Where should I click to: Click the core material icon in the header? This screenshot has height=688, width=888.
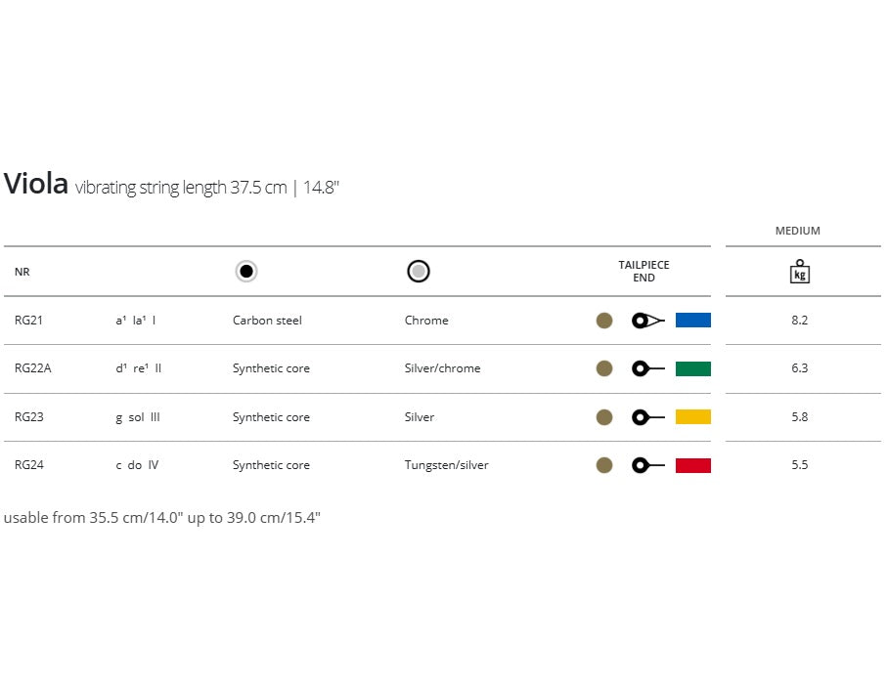point(246,272)
